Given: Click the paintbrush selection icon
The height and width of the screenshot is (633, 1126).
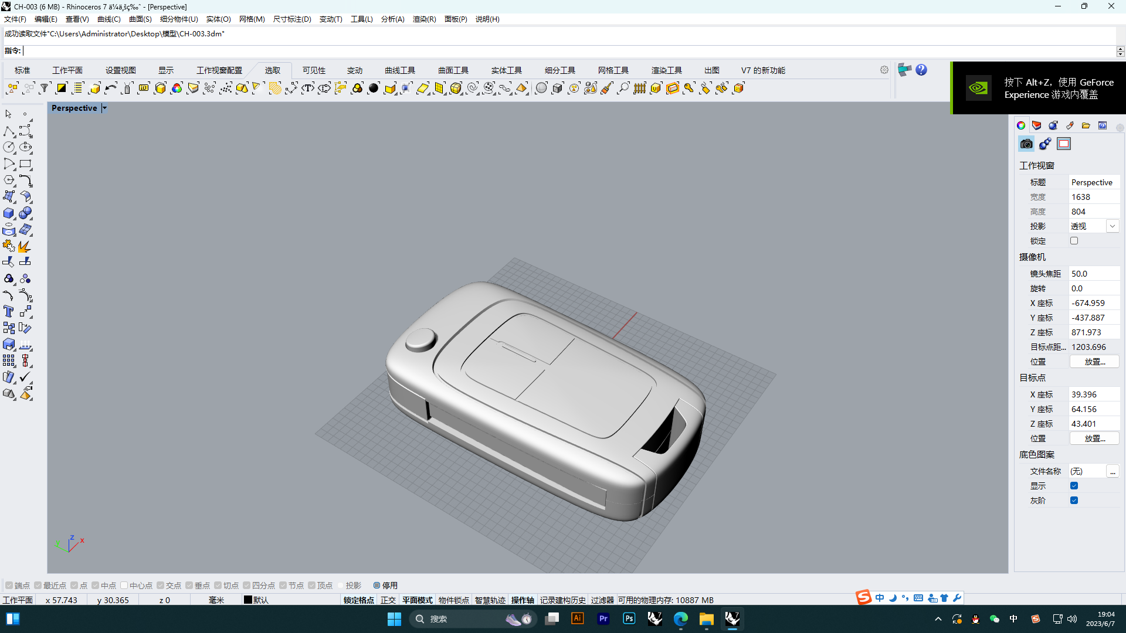Looking at the screenshot, I should pyautogui.click(x=607, y=89).
